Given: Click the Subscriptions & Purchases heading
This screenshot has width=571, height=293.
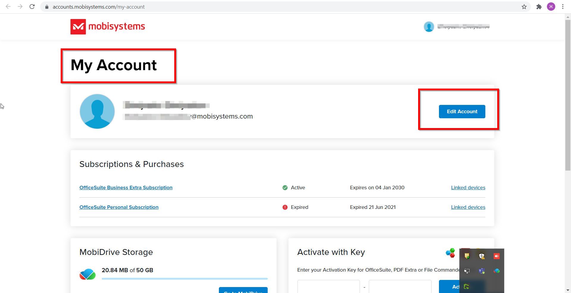Looking at the screenshot, I should (x=131, y=164).
